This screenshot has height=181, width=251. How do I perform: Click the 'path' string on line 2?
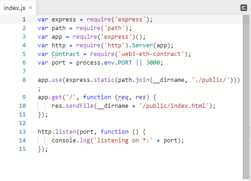[114, 28]
